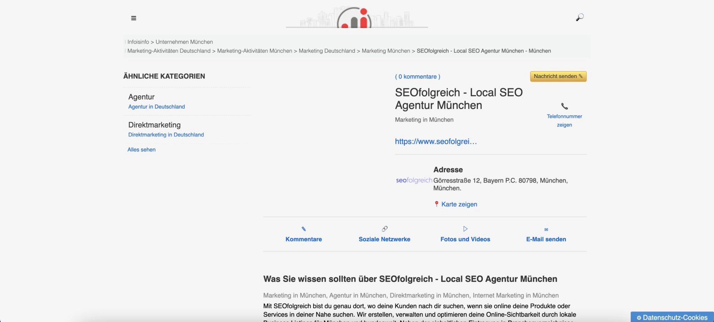Image resolution: width=714 pixels, height=322 pixels.
Task: Click the seofolgreich company logo
Action: click(414, 180)
